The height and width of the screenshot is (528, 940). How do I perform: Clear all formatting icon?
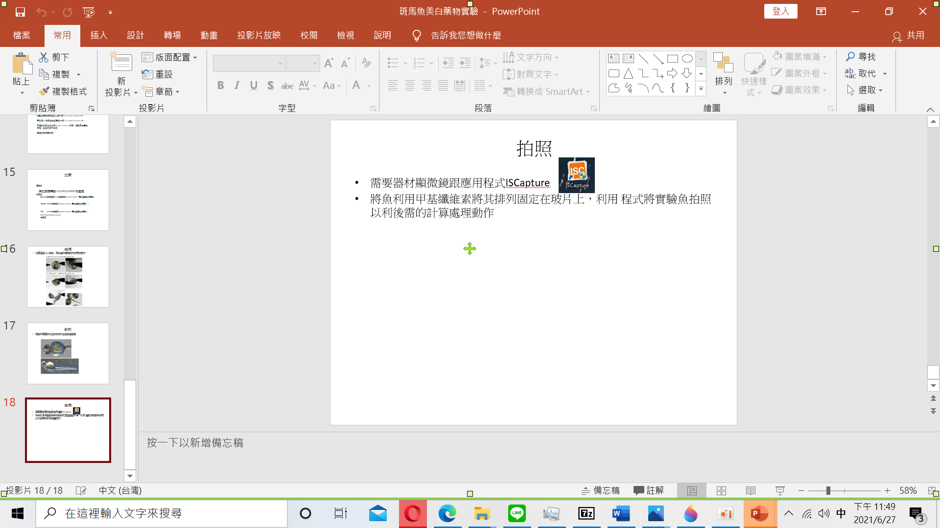pyautogui.click(x=366, y=63)
